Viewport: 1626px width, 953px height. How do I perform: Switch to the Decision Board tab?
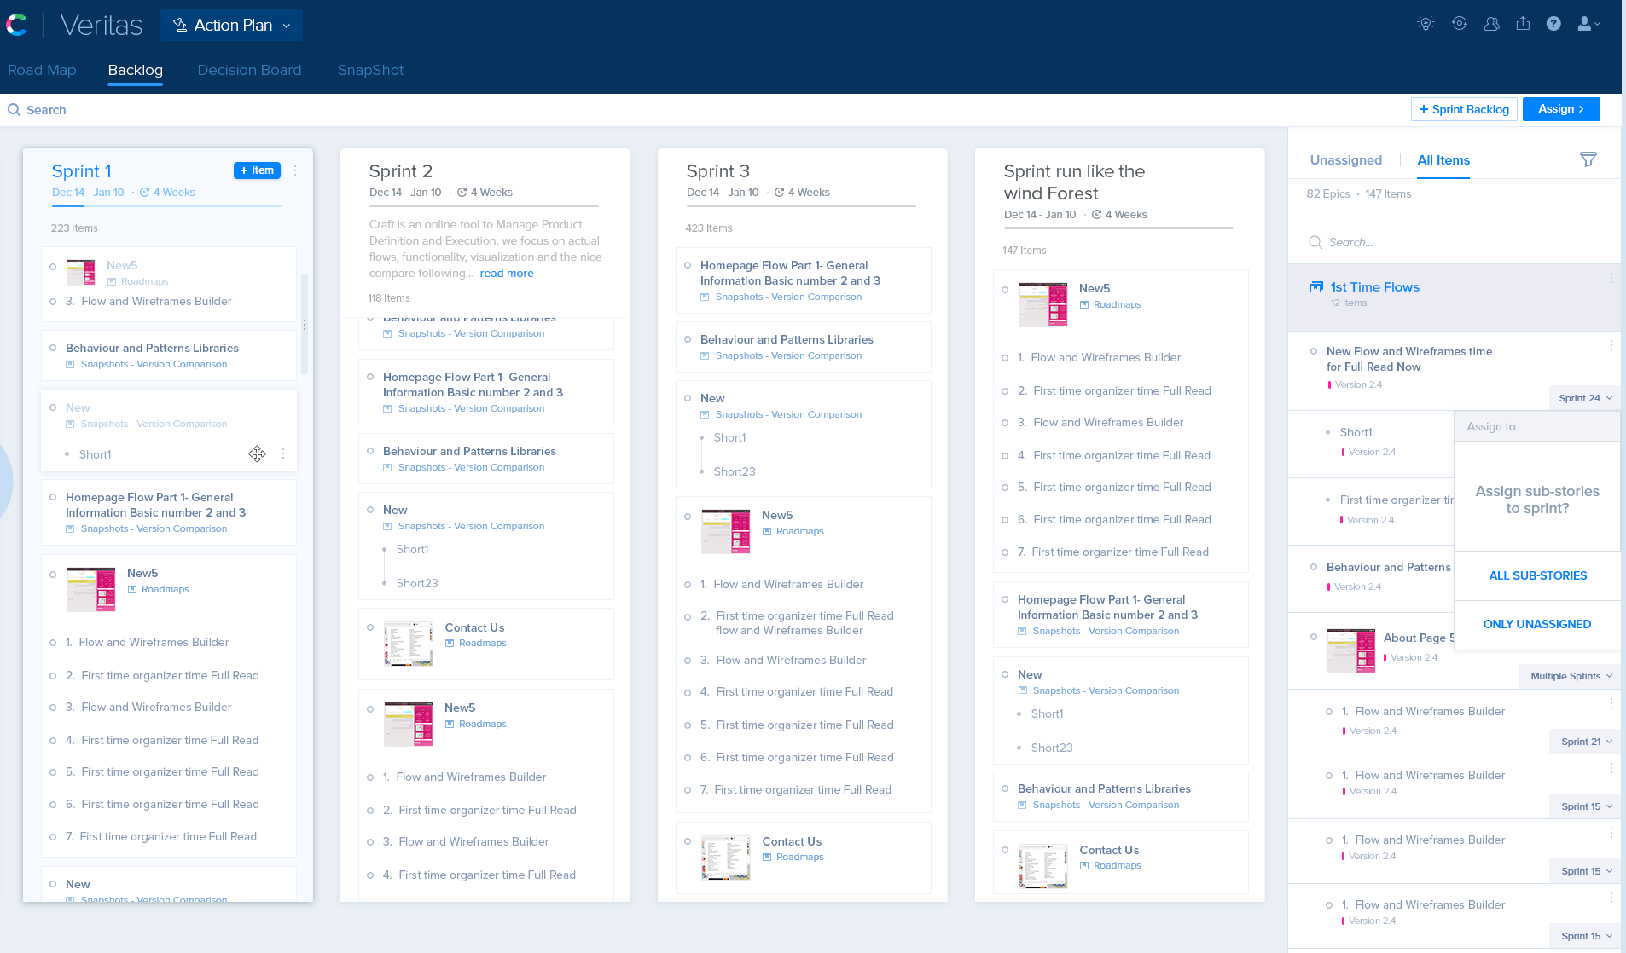tap(249, 70)
